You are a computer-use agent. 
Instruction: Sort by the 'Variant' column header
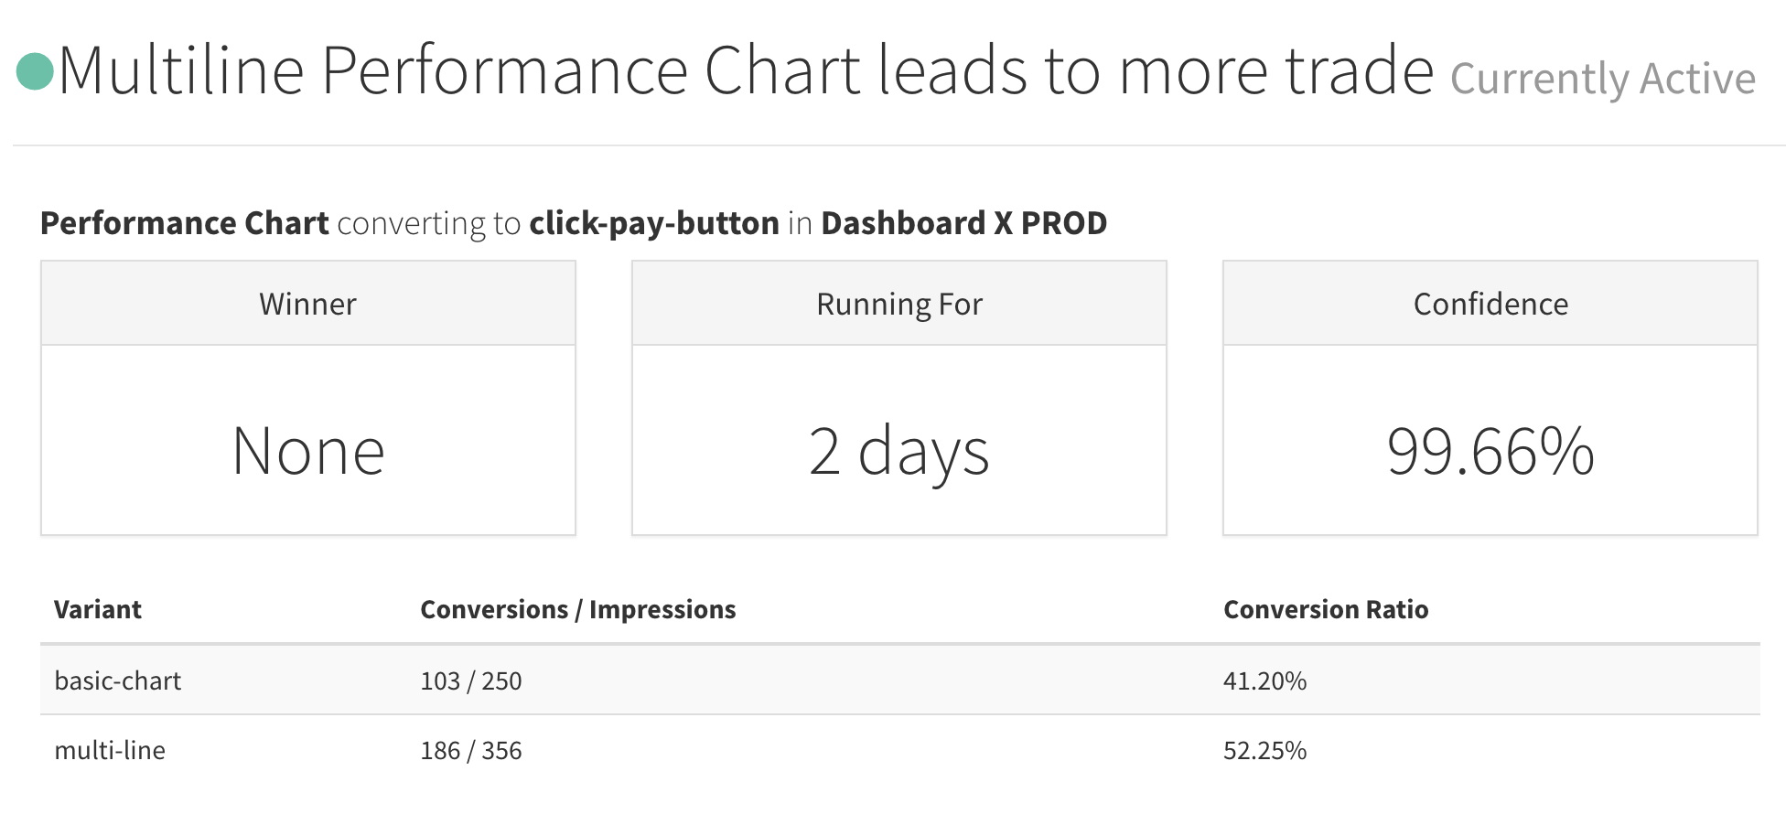coord(98,609)
